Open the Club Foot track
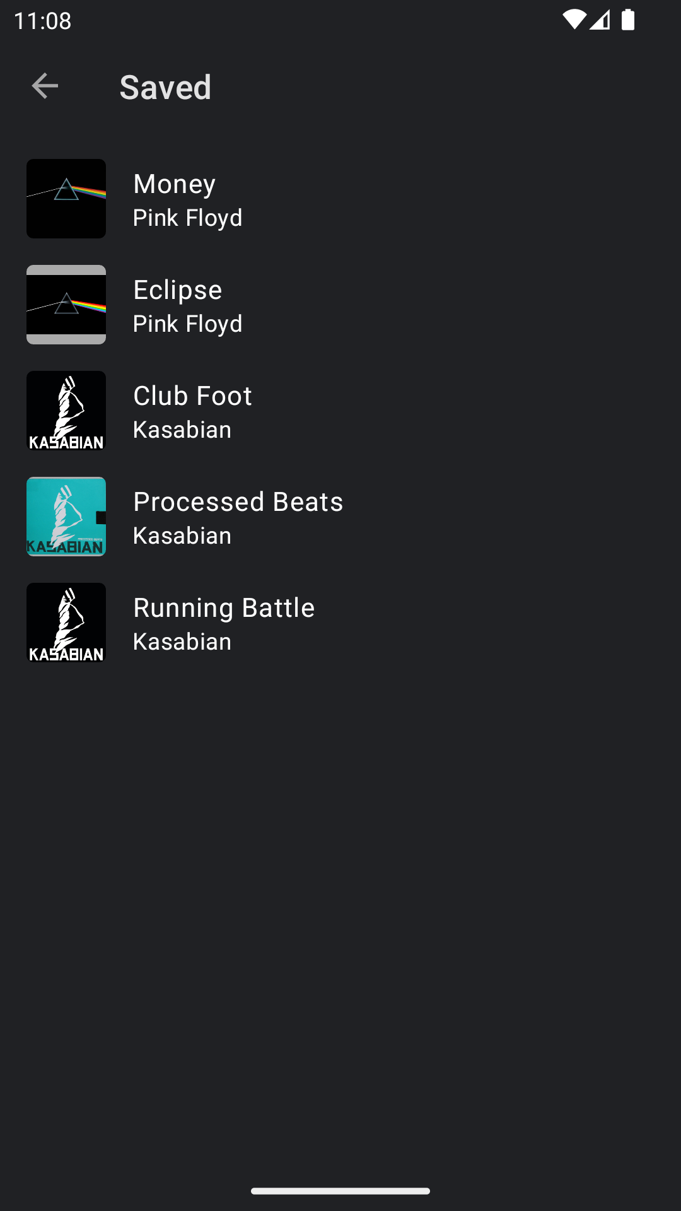The height and width of the screenshot is (1211, 681). (192, 396)
